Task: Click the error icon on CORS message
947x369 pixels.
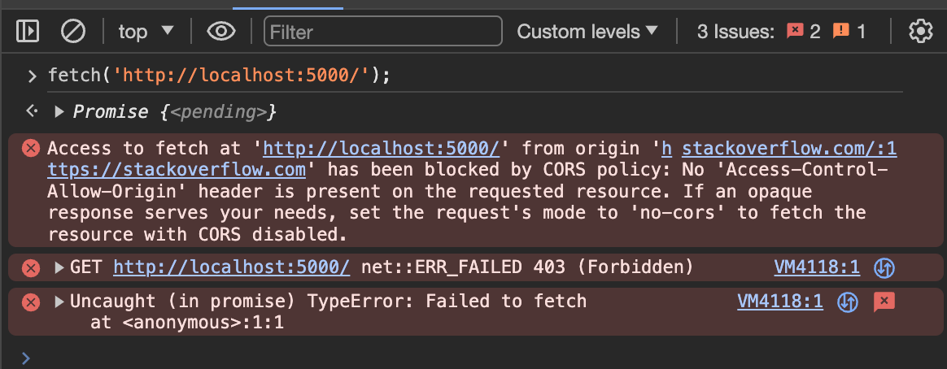Action: pos(31,149)
